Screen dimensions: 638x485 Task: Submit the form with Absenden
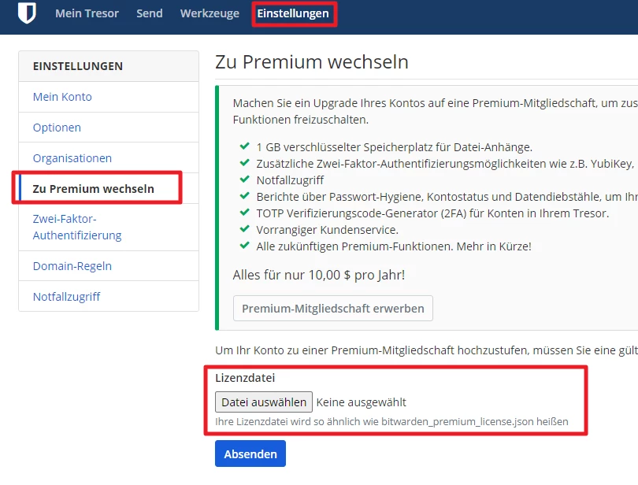coord(250,454)
